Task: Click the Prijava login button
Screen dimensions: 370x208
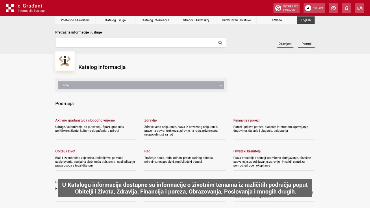Action: point(314,8)
